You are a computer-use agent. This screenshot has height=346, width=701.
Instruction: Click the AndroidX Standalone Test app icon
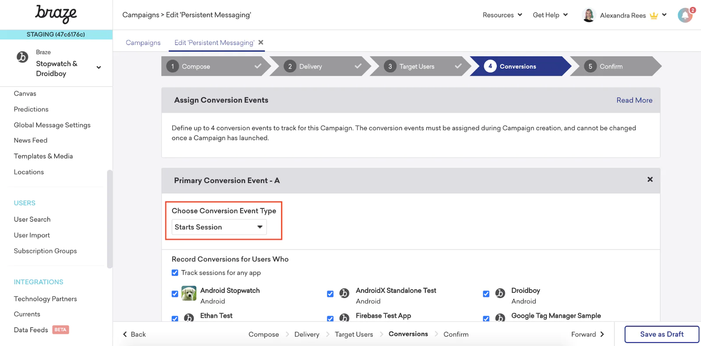(x=344, y=293)
